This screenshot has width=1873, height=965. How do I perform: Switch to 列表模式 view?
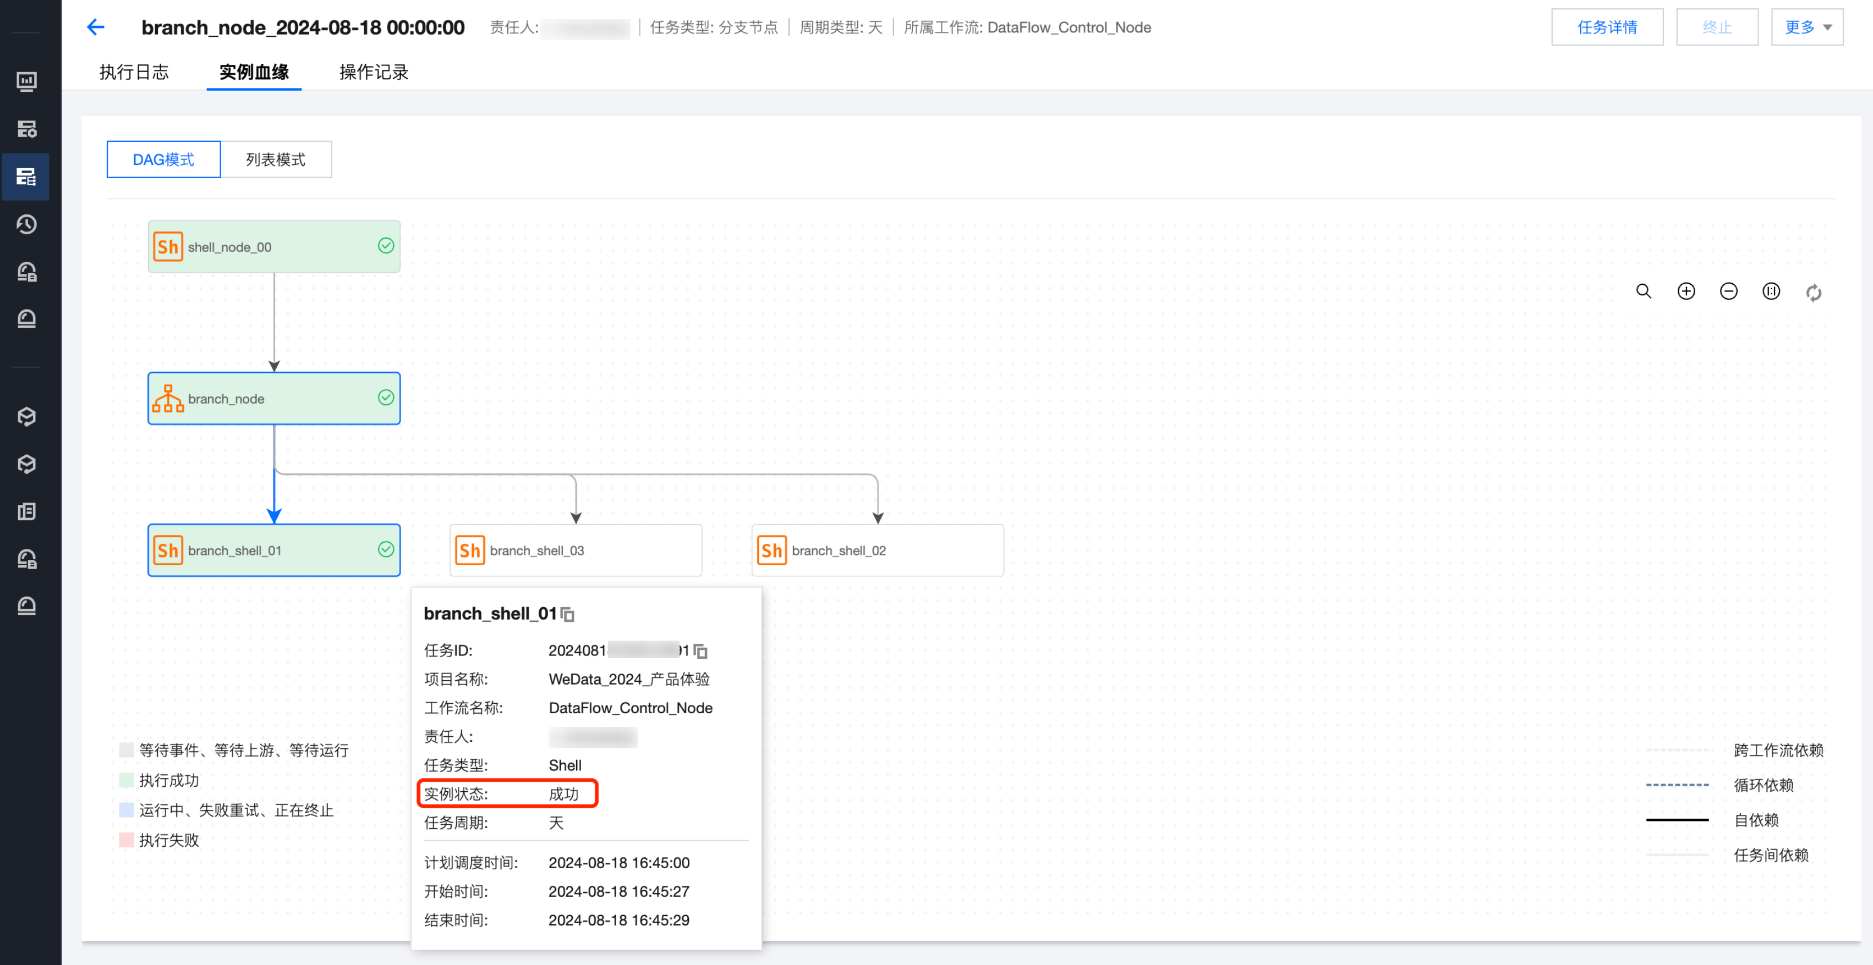pos(276,159)
